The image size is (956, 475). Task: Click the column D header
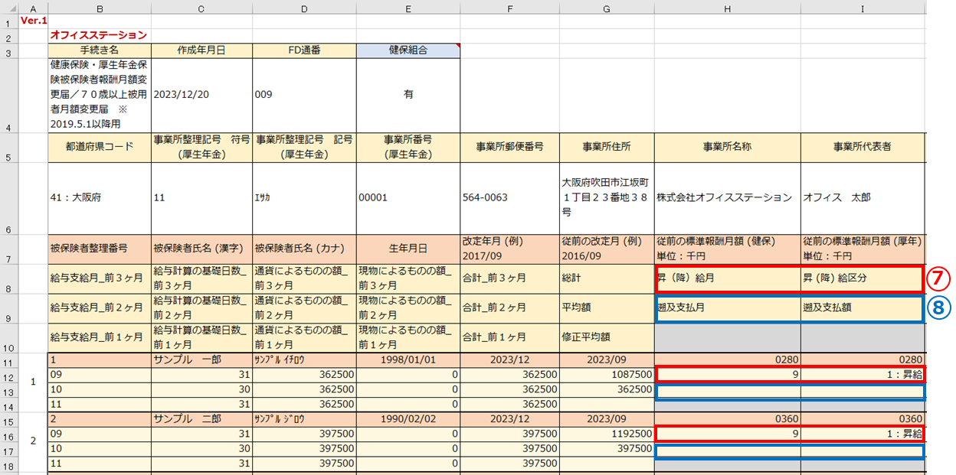tap(303, 8)
